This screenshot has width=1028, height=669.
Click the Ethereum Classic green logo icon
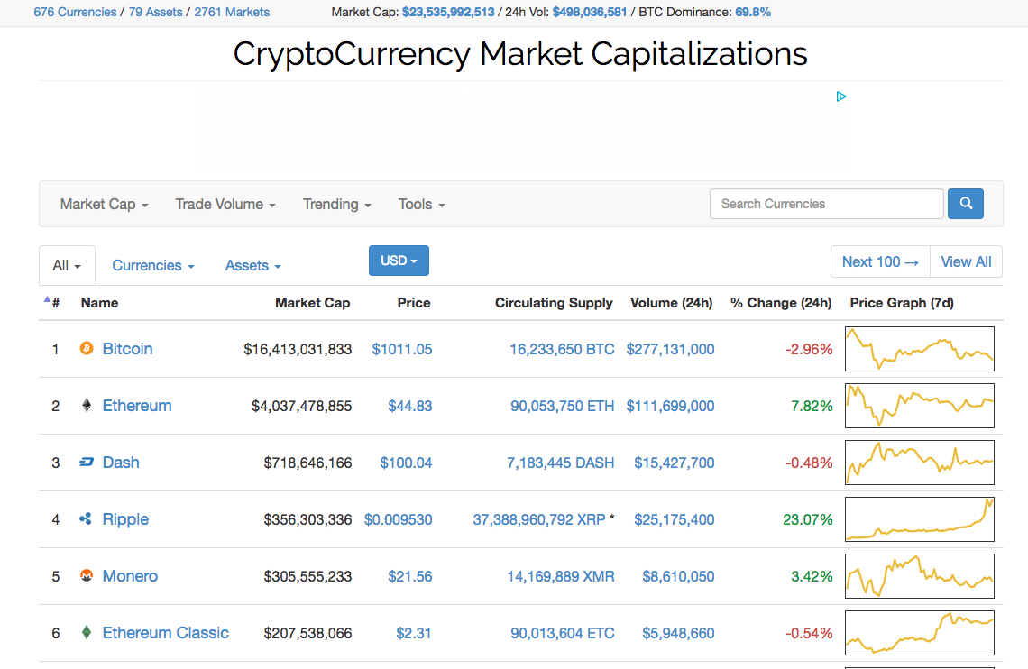click(x=87, y=632)
